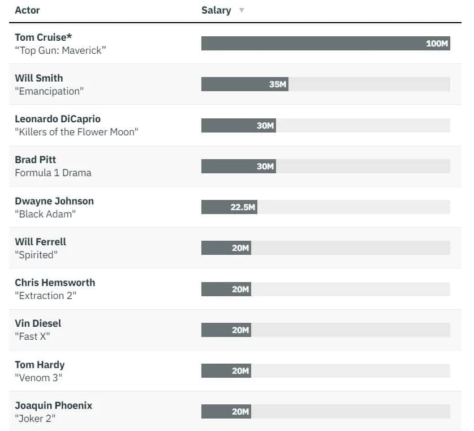Click Tom Cruise's 100M salary bar

[325, 44]
